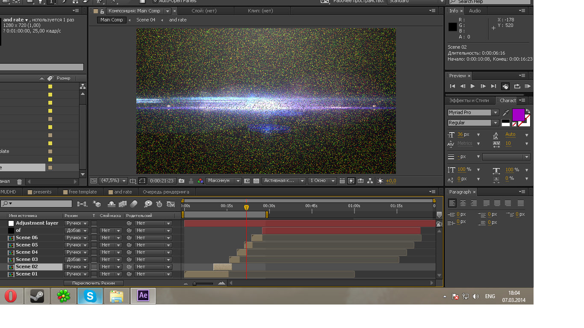Pick the character color eyedropper

(506, 113)
